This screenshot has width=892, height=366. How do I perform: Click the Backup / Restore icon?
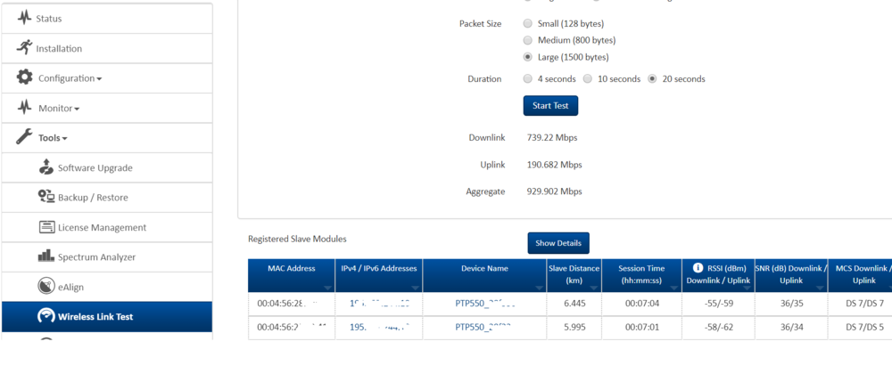(46, 197)
